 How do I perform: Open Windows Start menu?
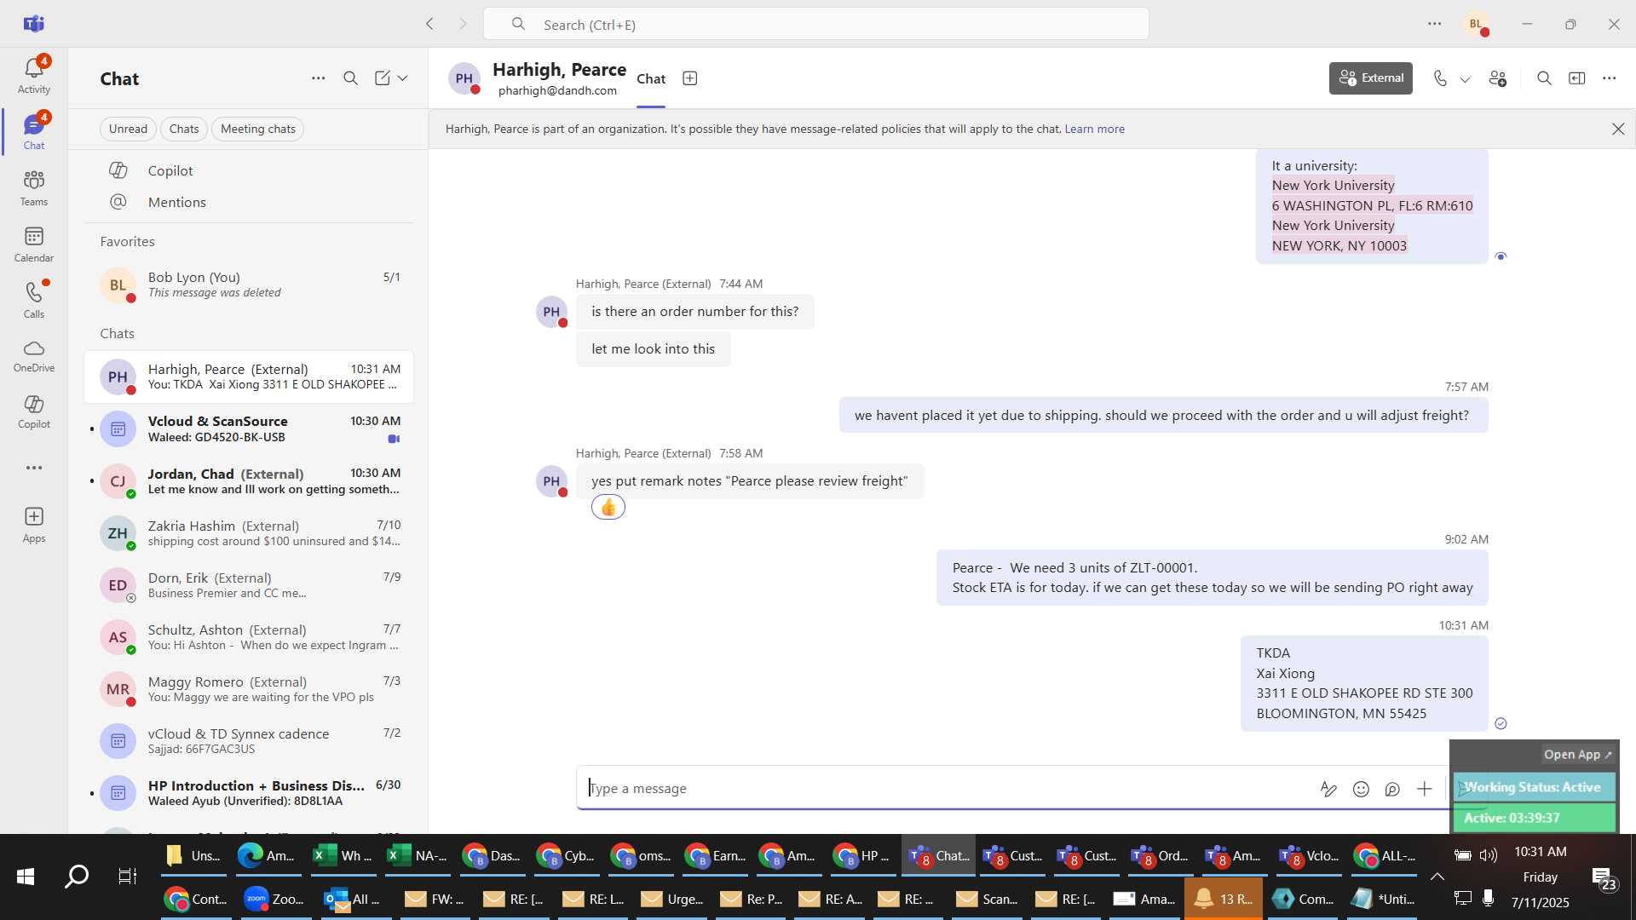[x=26, y=877]
